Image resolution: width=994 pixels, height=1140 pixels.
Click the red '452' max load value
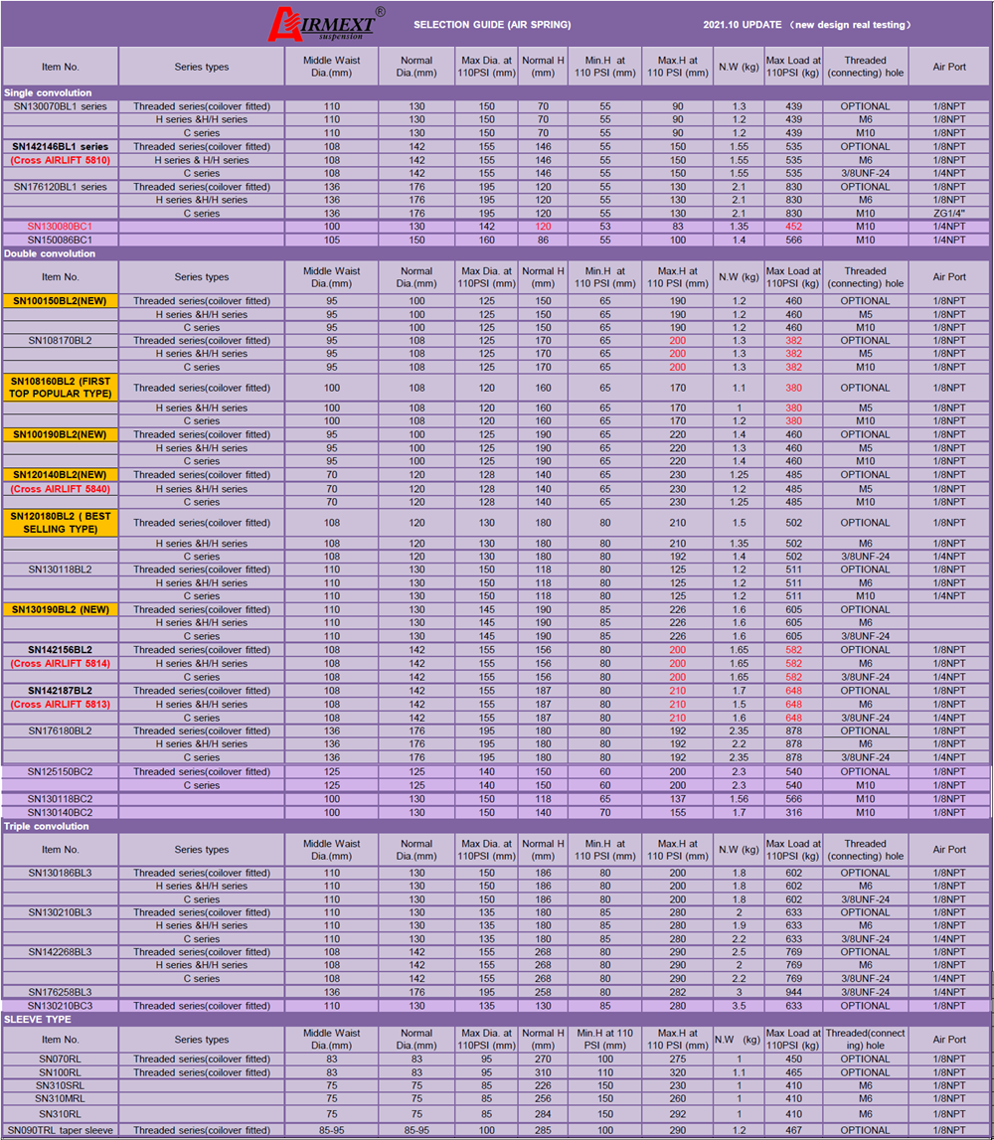(793, 226)
